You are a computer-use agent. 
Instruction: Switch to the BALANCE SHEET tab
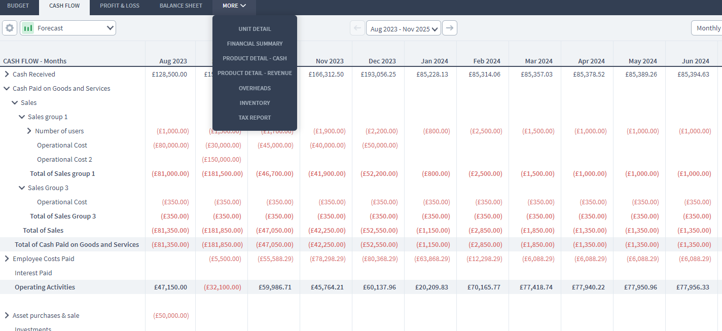(181, 6)
